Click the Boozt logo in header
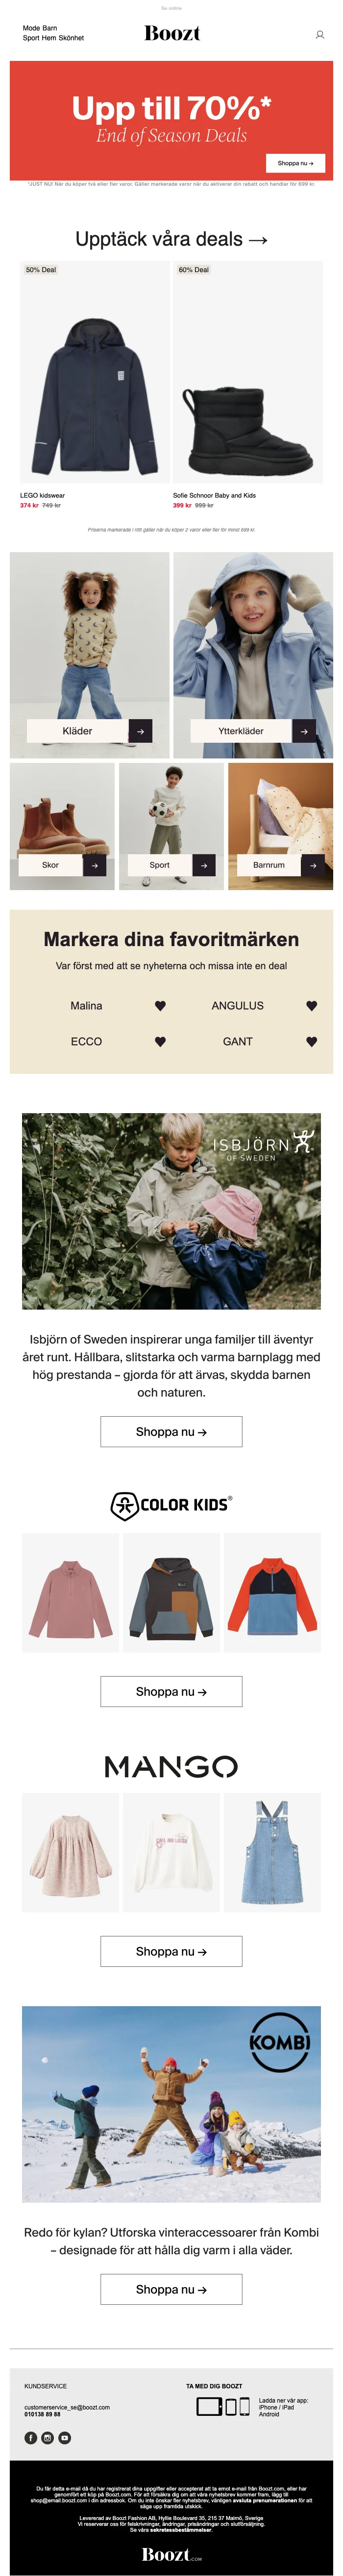Viewport: 343px width, 2576px height. tap(171, 33)
